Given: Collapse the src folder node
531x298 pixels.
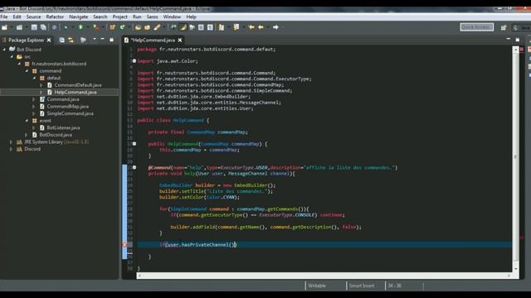Looking at the screenshot, I should point(12,56).
